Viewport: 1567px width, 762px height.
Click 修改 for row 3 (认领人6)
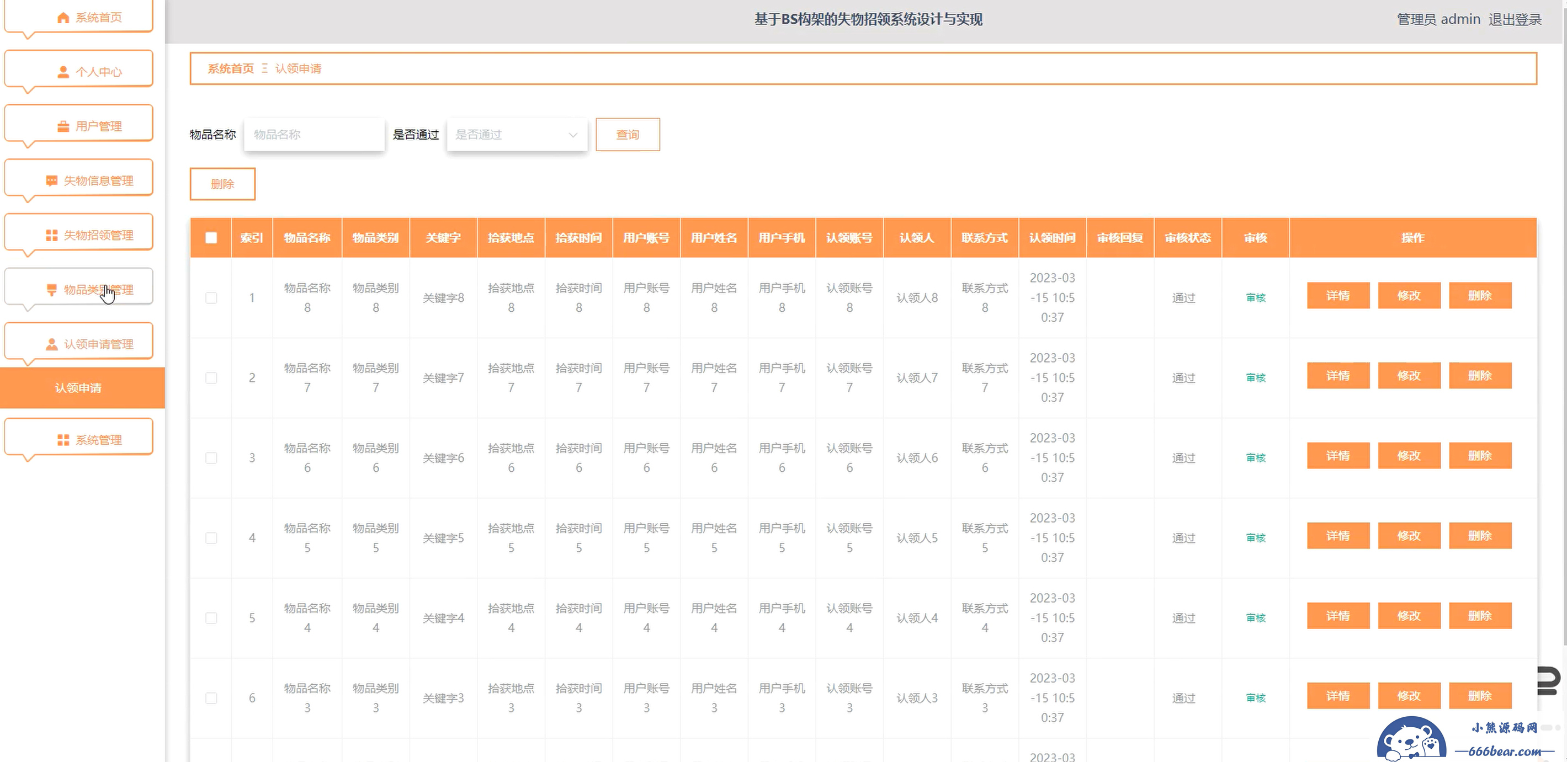coord(1409,456)
